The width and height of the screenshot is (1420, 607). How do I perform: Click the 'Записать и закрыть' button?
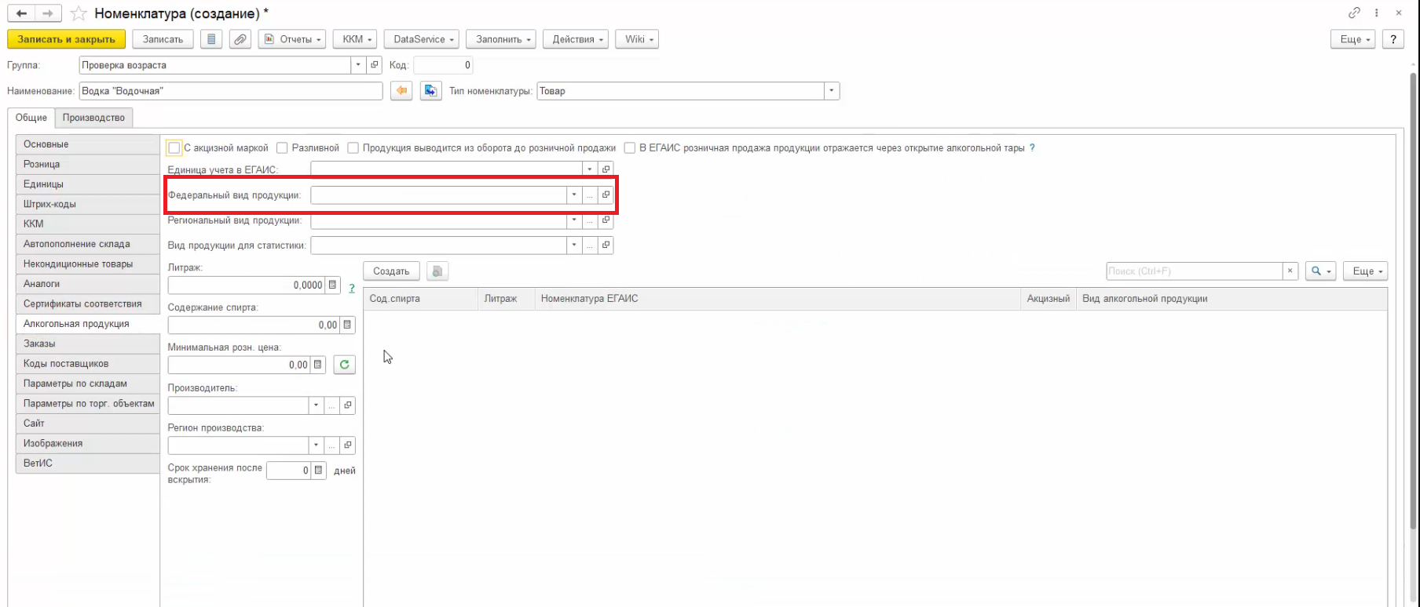[x=66, y=39]
